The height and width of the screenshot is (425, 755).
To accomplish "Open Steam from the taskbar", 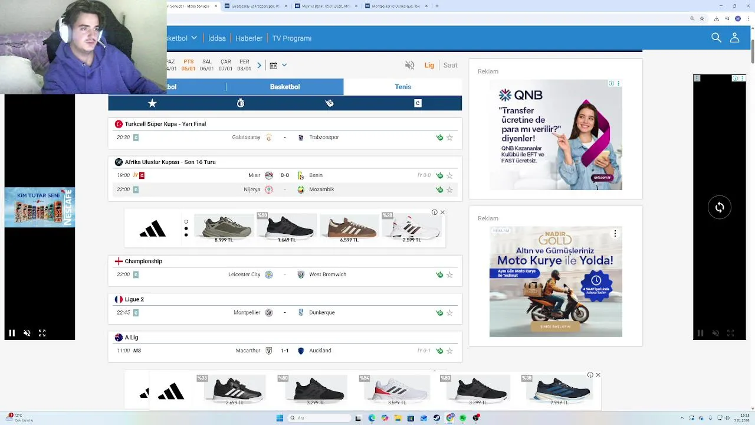I will click(436, 418).
